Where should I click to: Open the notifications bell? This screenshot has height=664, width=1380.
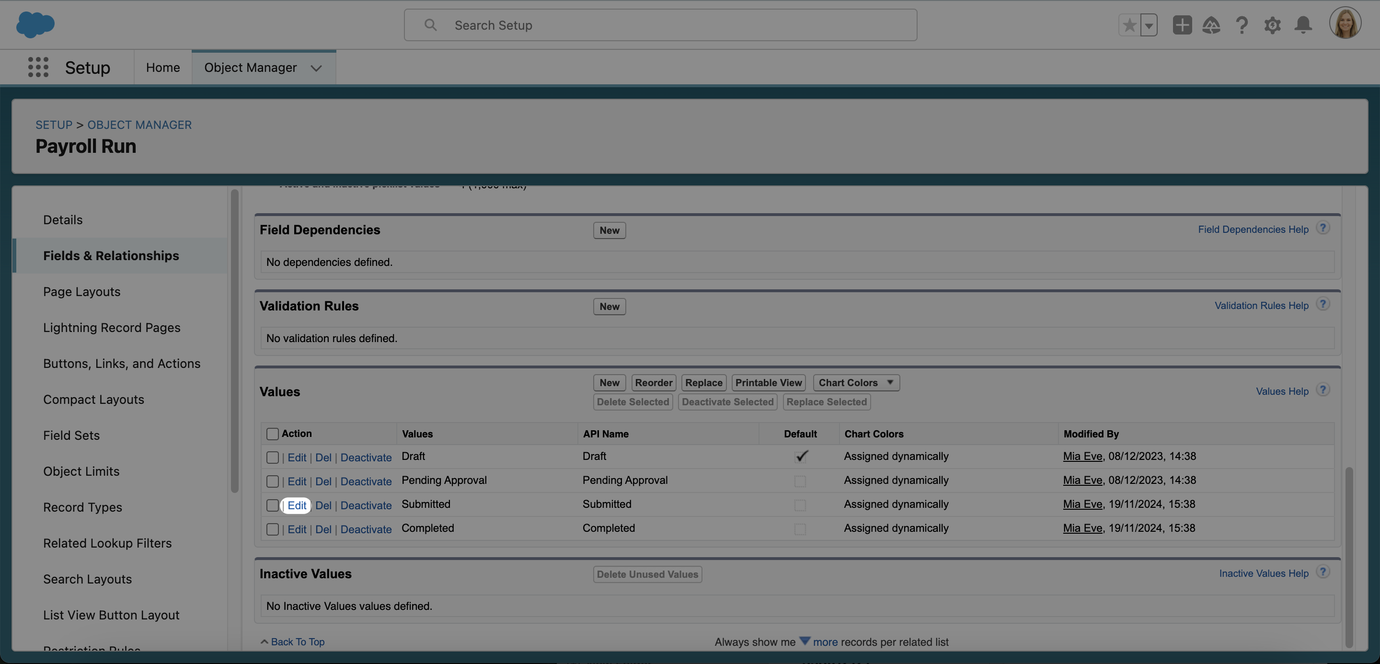pos(1303,24)
